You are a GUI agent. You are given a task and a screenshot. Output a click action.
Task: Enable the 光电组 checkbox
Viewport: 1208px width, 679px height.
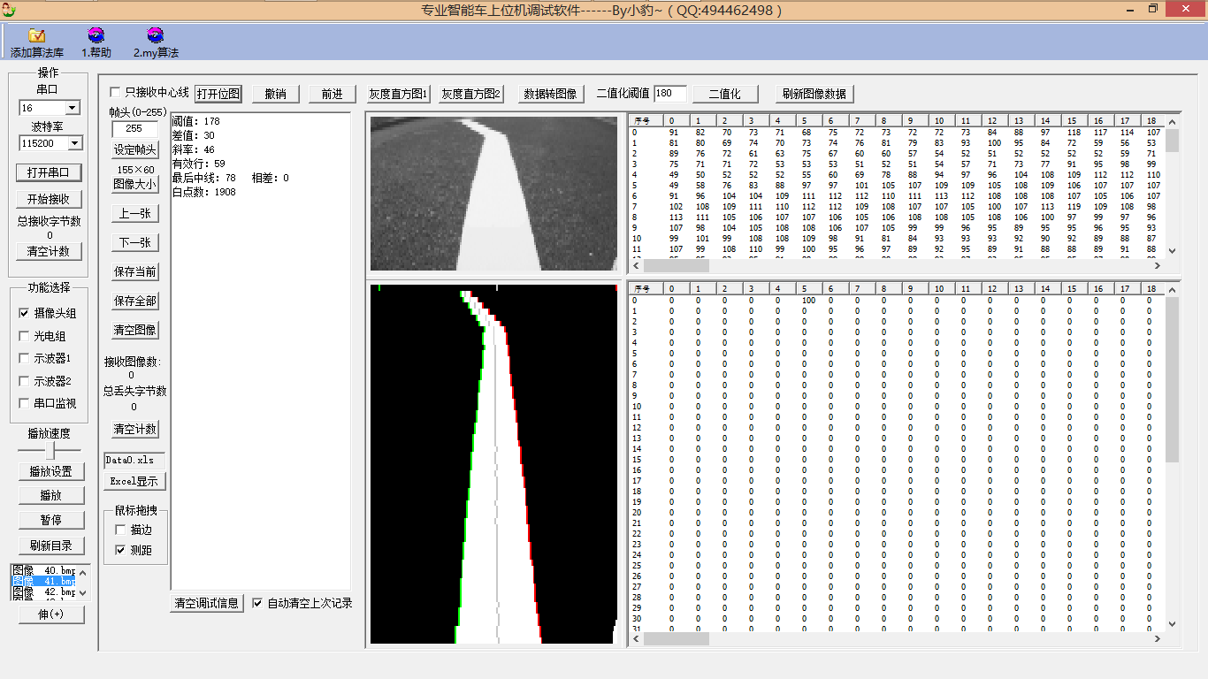coord(24,336)
